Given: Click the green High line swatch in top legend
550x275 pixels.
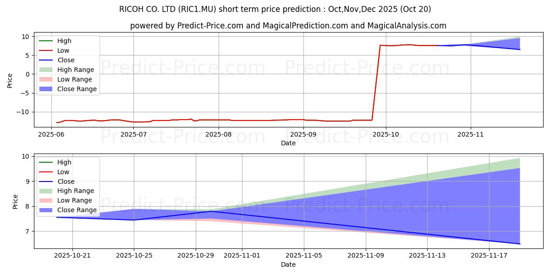Looking at the screenshot, I should tap(47, 41).
